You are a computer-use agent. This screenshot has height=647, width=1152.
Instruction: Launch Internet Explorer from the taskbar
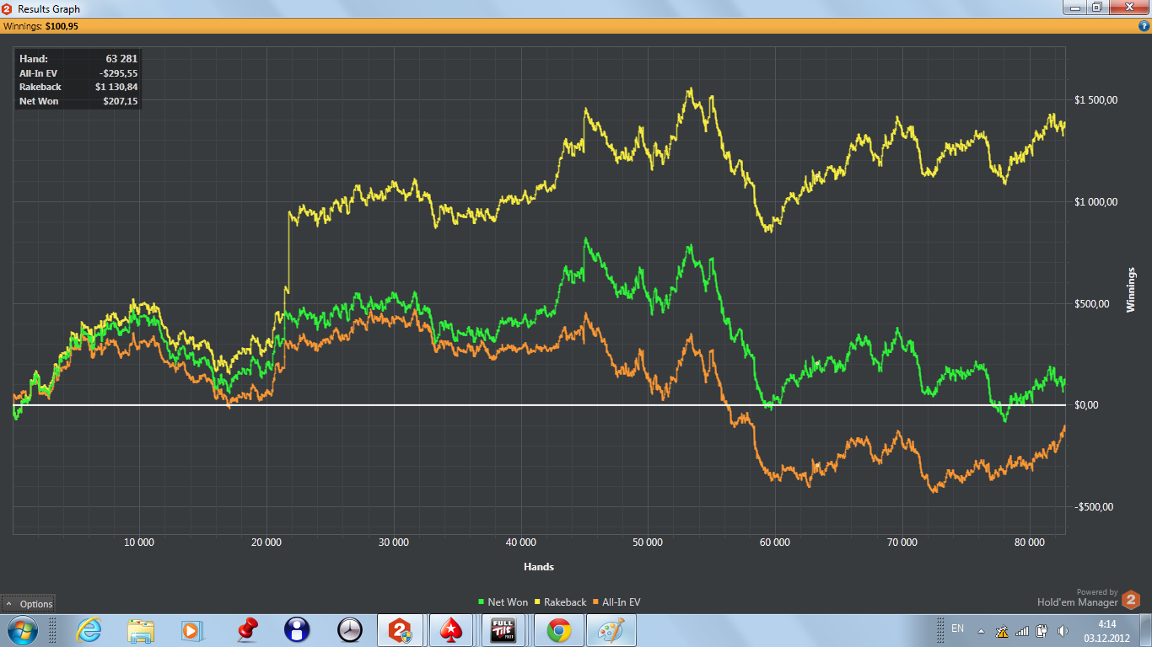[88, 630]
